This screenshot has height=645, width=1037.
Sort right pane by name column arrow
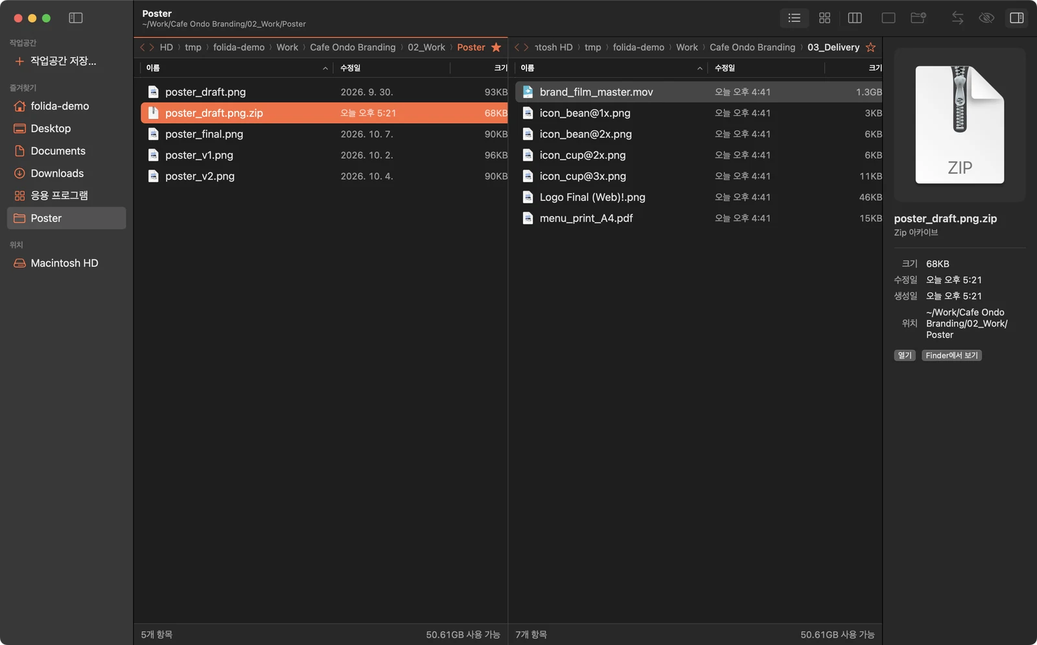coord(700,68)
